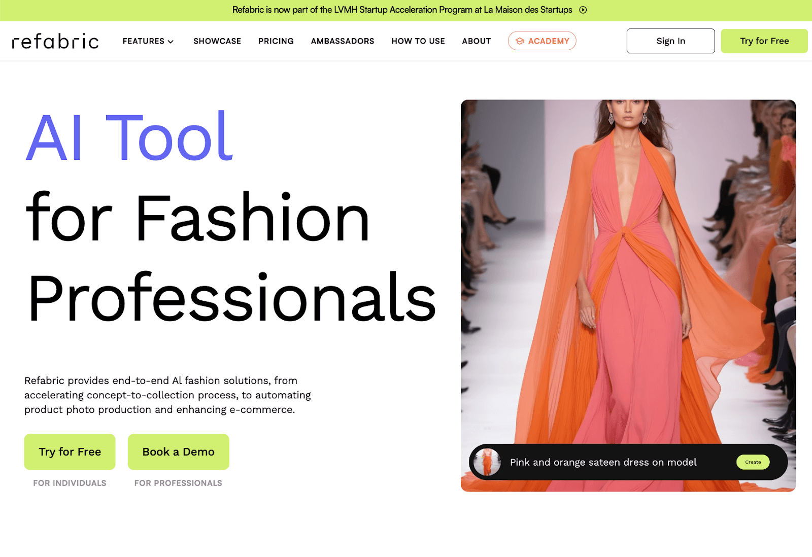Click the Book a Demo button
812x557 pixels.
(x=179, y=451)
